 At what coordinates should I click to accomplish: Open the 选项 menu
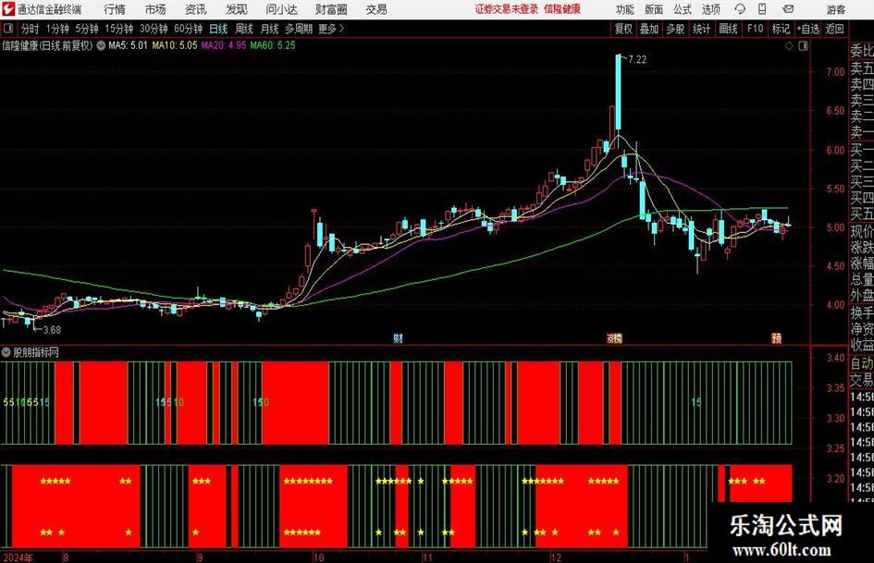[x=710, y=9]
